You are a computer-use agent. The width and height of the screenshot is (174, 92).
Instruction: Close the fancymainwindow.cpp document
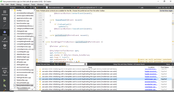[x=74, y=8]
